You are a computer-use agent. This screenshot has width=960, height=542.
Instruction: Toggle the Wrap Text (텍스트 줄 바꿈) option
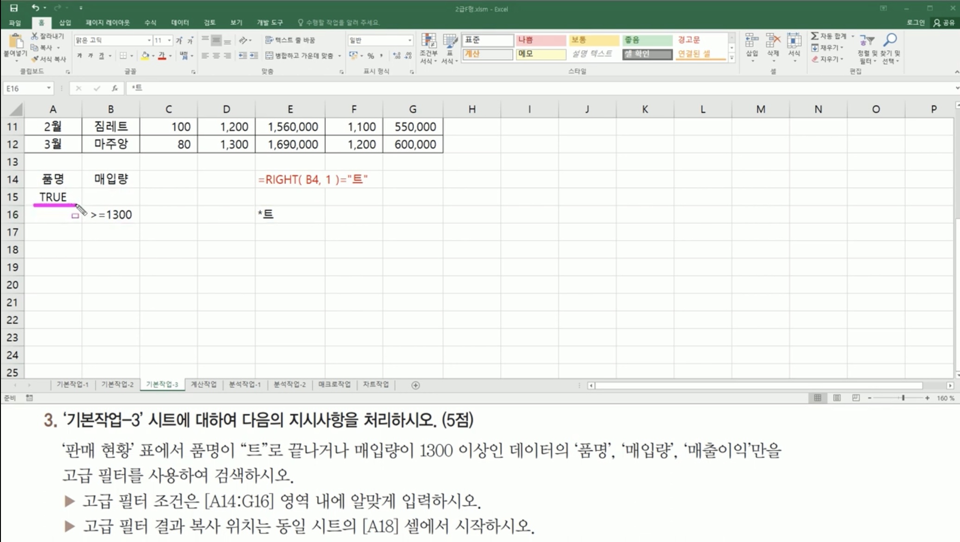pyautogui.click(x=290, y=40)
